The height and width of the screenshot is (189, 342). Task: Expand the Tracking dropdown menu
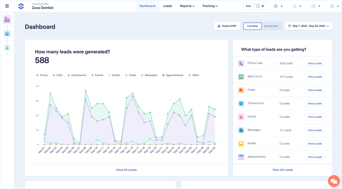point(210,6)
